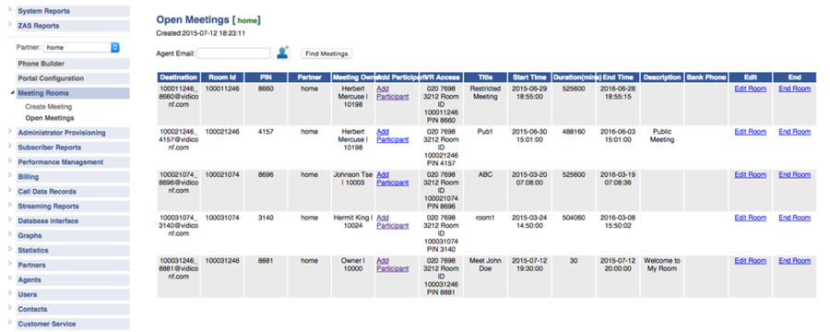Open Create Meeting under Meeting Rooms
The image size is (830, 332).
point(48,107)
